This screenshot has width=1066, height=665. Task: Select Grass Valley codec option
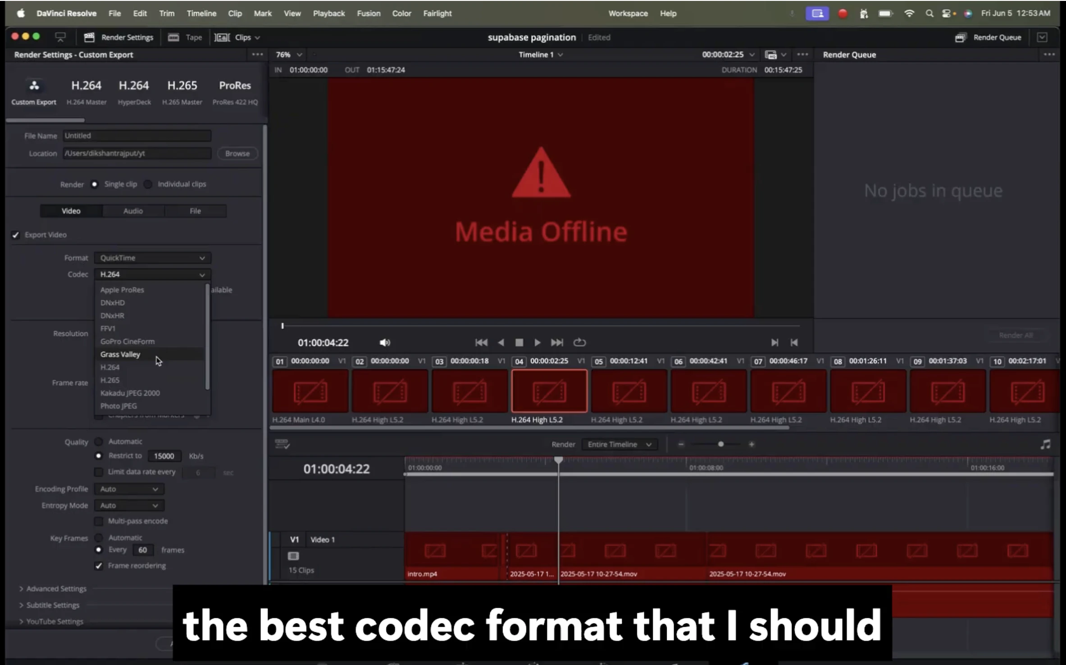pos(150,355)
